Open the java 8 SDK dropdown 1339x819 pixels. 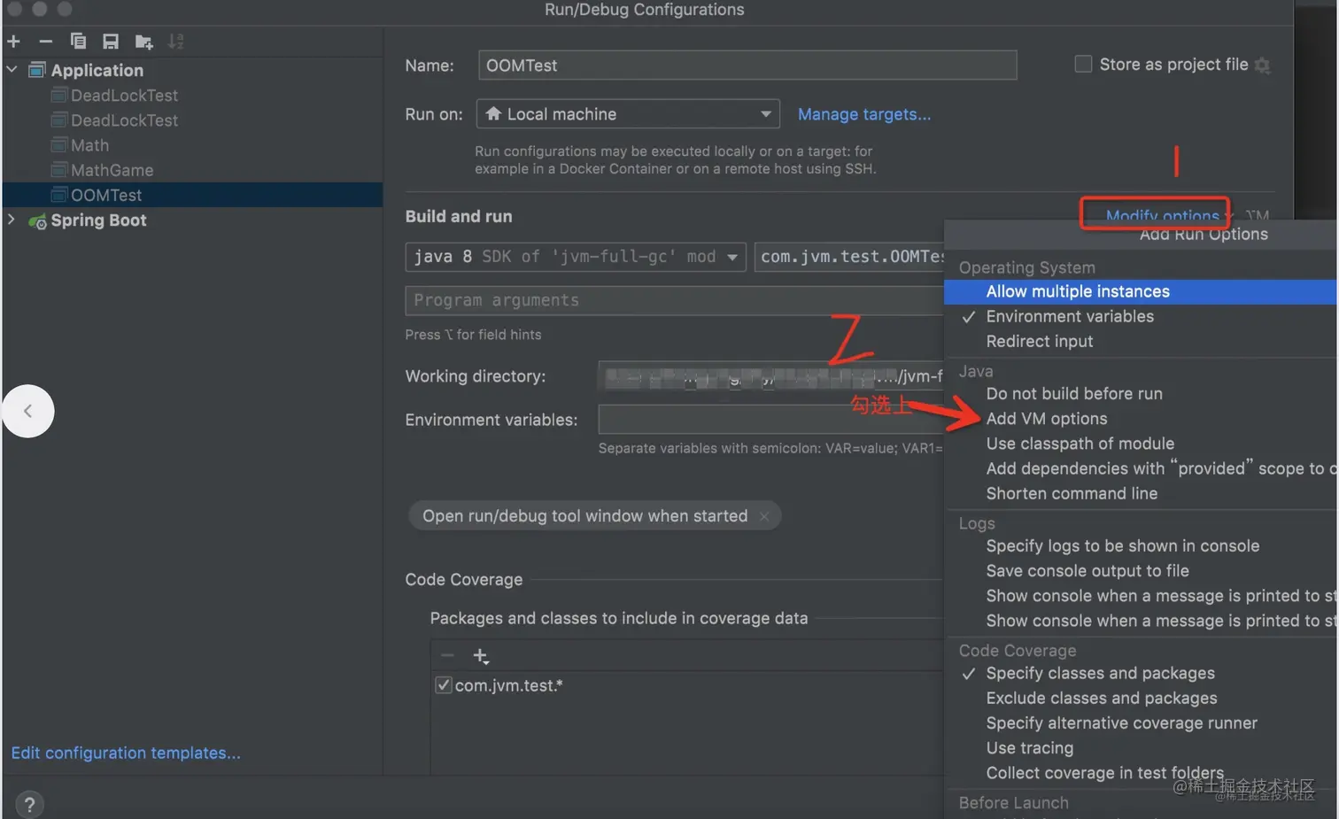(x=576, y=257)
